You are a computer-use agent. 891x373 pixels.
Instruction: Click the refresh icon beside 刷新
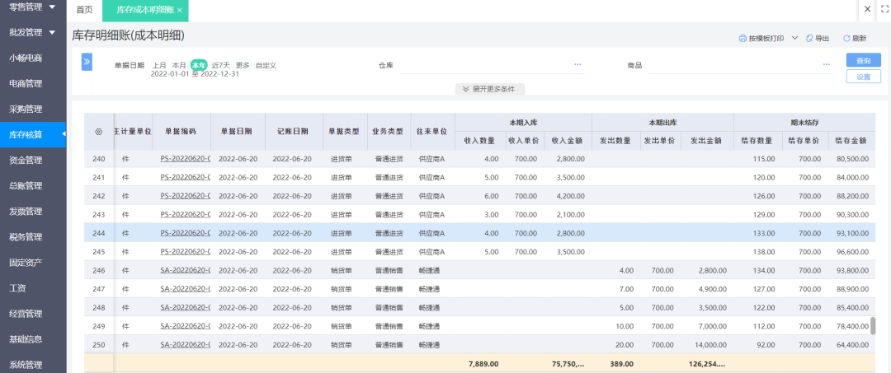click(846, 39)
